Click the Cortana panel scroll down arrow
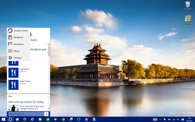195x122 pixels. tap(49, 108)
